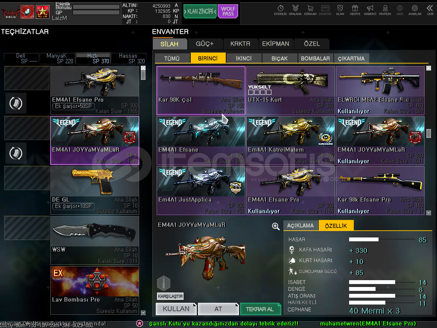Click the KARŞILAŞTIR compare button
This screenshot has height=328, width=437.
[170, 296]
